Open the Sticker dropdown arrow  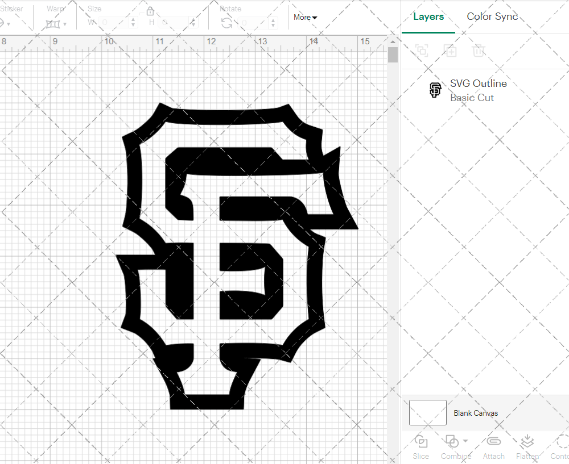point(8,24)
